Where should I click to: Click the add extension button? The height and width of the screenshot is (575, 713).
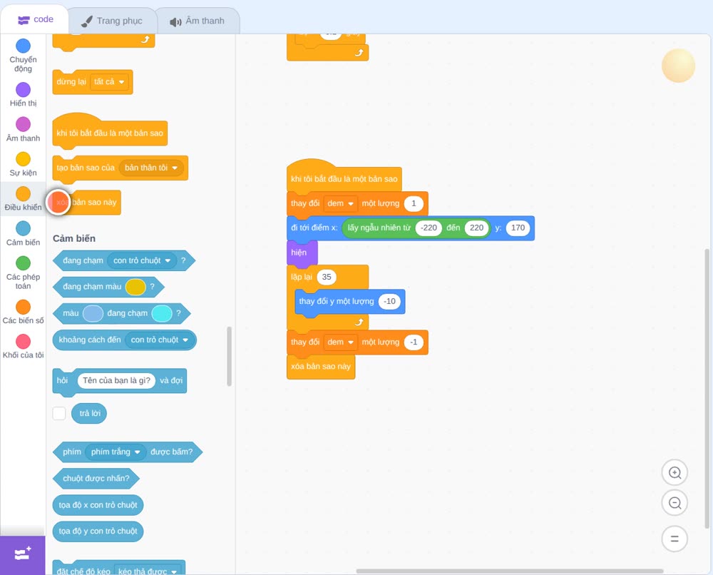pyautogui.click(x=23, y=554)
